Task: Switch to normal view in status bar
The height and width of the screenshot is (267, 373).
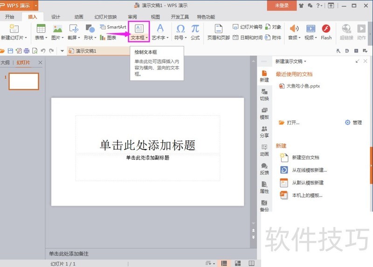Action: click(x=224, y=263)
